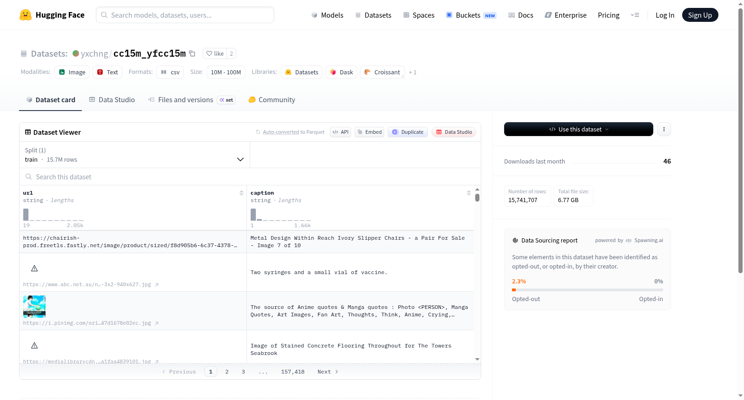Go to page 2 of the dataset

[227, 372]
